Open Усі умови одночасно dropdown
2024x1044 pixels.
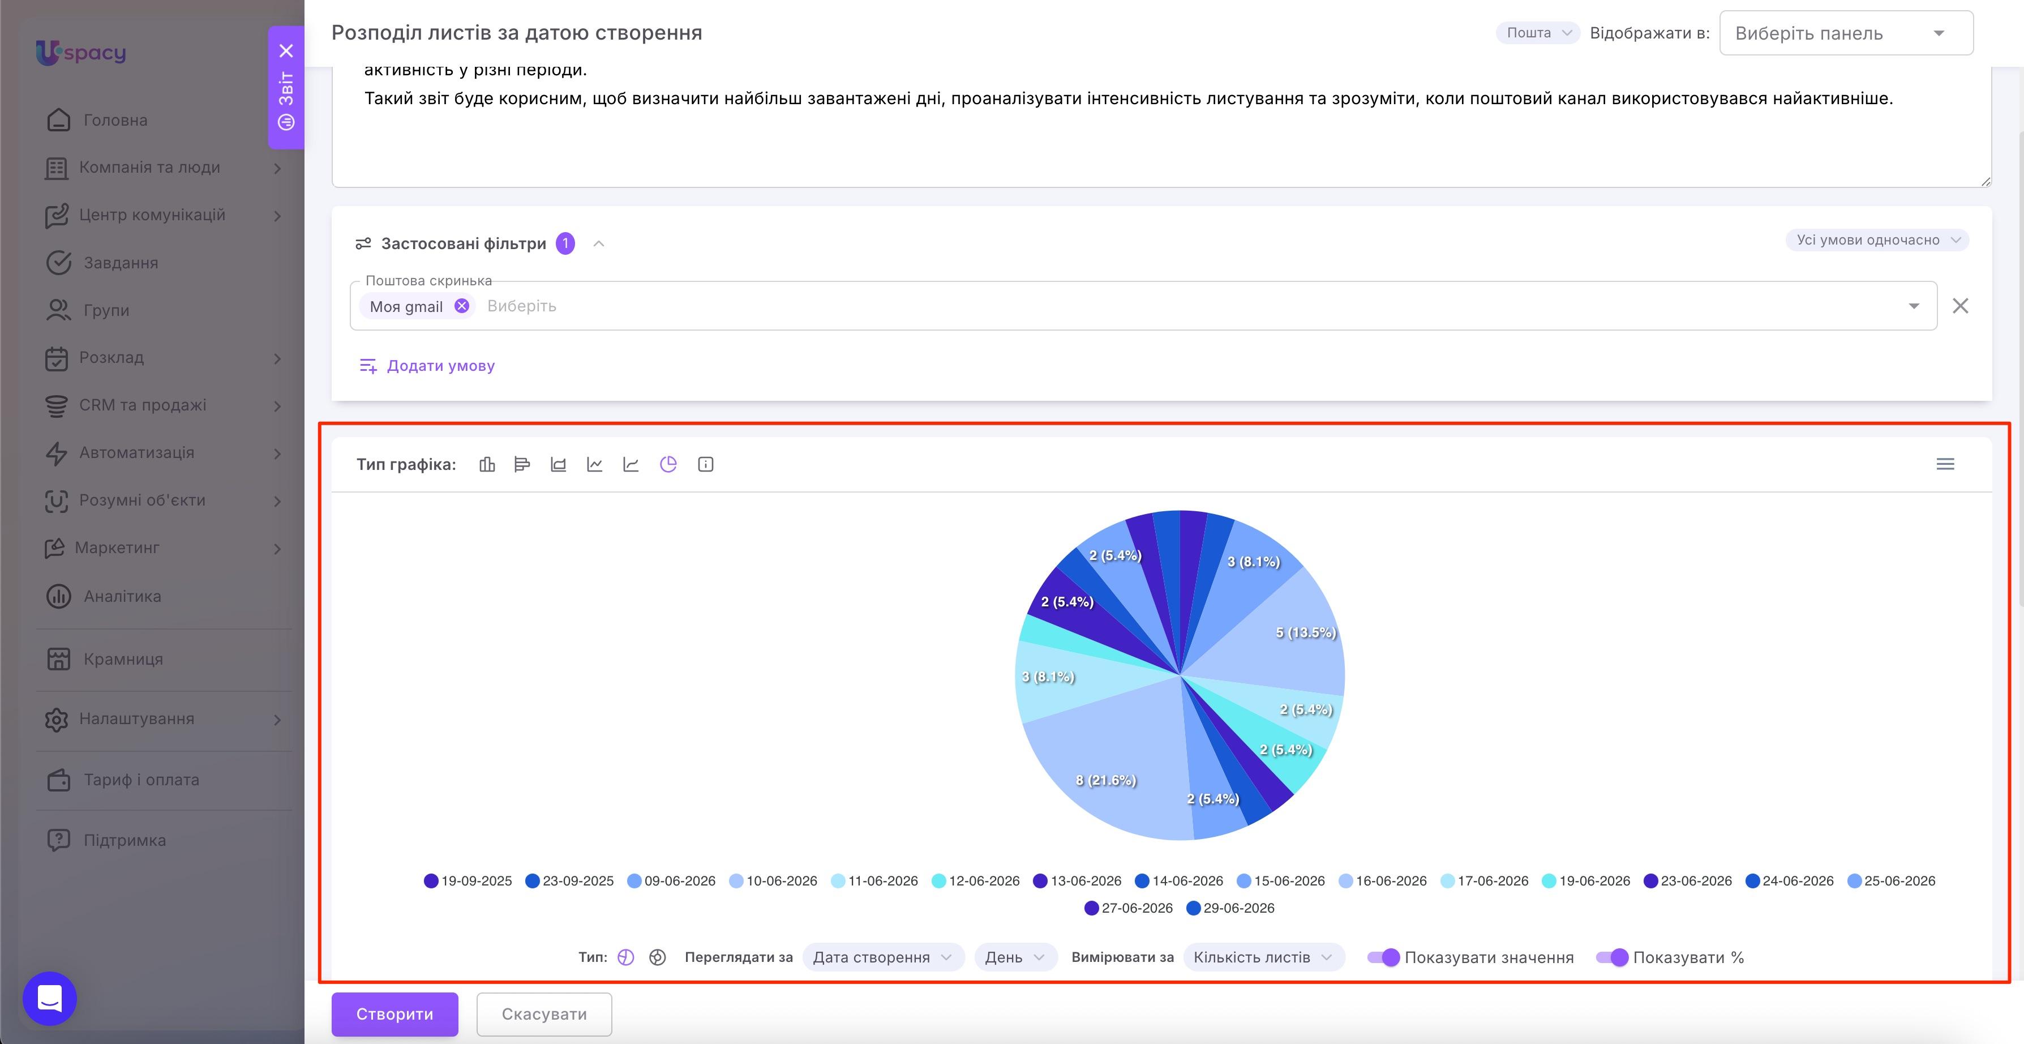click(1877, 240)
